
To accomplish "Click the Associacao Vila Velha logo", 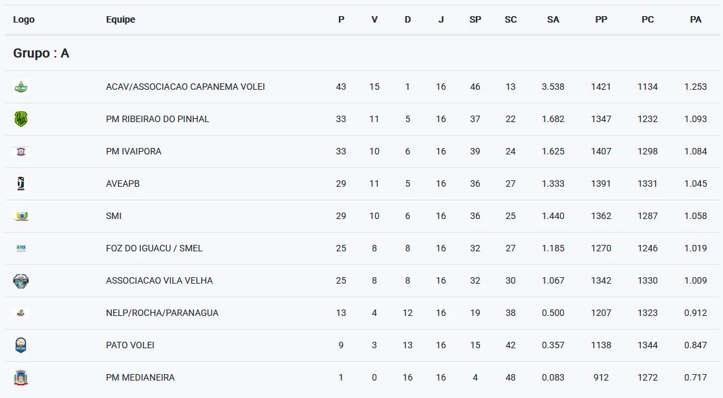I will tap(21, 280).
